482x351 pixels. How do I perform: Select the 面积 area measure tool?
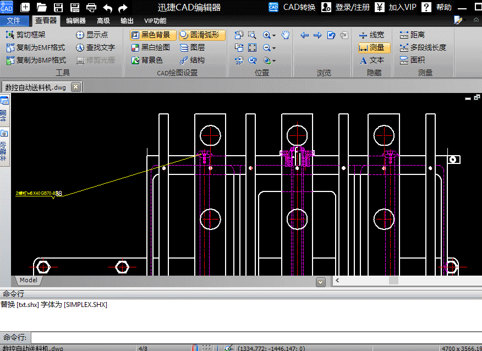pyautogui.click(x=412, y=60)
